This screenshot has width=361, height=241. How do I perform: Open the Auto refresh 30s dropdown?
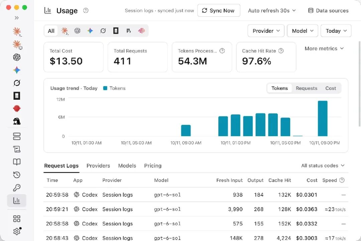pyautogui.click(x=272, y=11)
